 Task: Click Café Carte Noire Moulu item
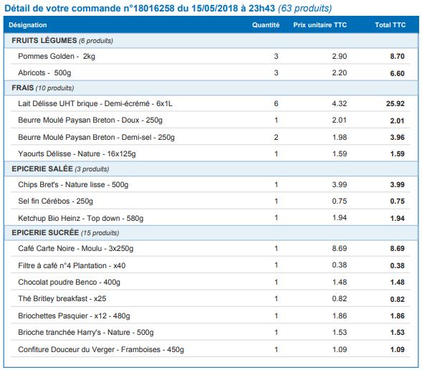click(76, 249)
